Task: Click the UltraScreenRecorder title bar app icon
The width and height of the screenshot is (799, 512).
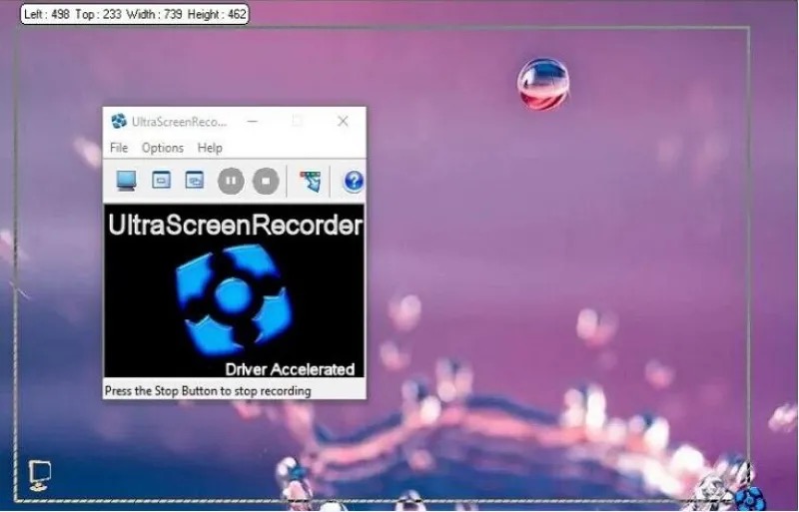Action: click(119, 121)
